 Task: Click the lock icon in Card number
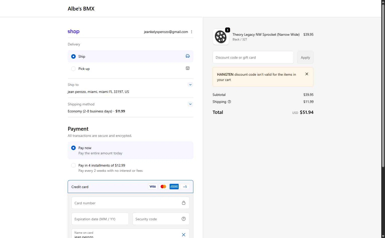pyautogui.click(x=184, y=203)
